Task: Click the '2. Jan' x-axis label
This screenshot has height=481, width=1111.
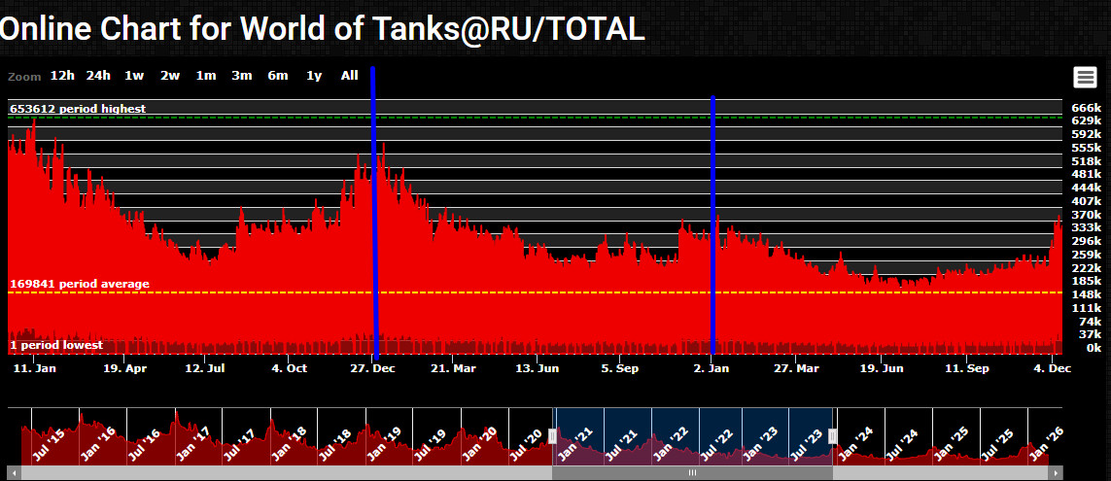Action: pos(712,368)
